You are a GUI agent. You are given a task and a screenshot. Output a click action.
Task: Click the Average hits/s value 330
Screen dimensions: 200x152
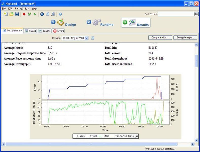[x=50, y=48]
